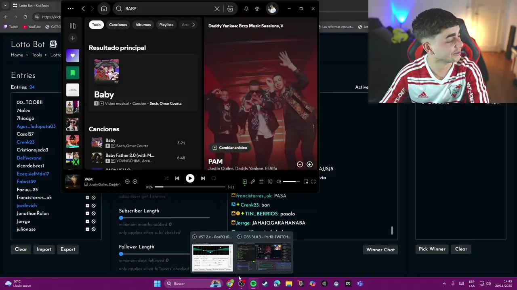The image size is (517, 290).
Task: Open Spotify profile avatar
Action: tap(272, 8)
